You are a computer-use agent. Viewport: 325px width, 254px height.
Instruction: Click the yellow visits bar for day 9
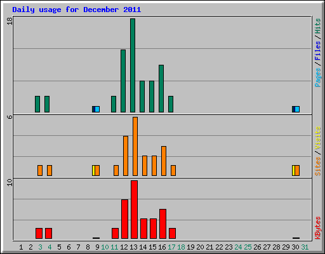tap(93, 170)
